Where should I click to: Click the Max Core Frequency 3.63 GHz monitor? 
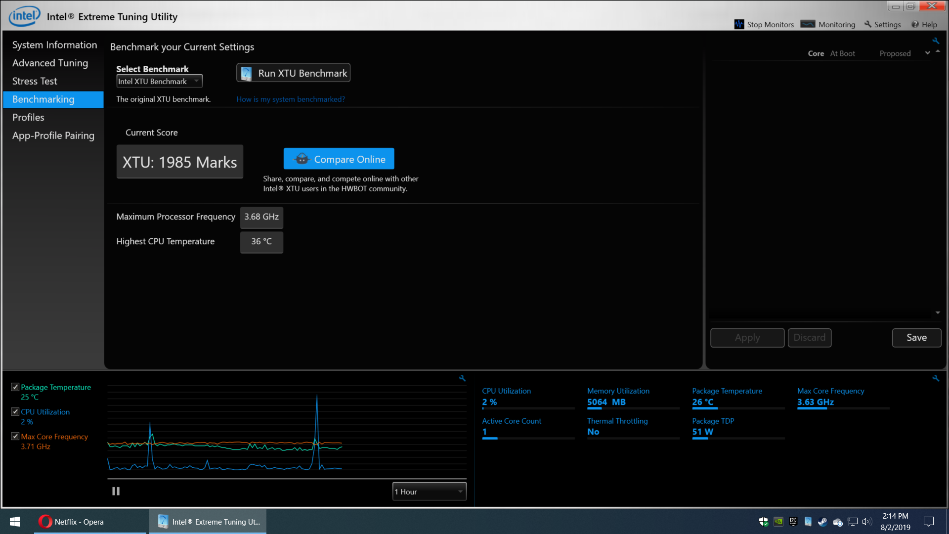point(843,399)
